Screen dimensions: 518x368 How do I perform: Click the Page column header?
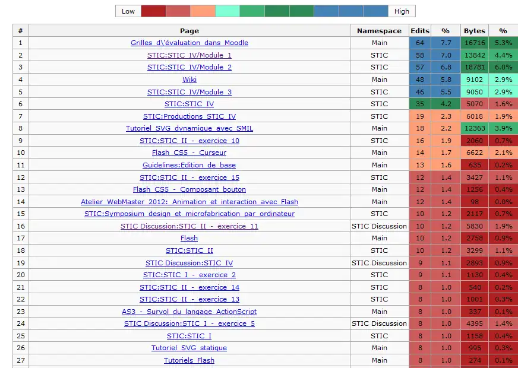[x=189, y=31]
